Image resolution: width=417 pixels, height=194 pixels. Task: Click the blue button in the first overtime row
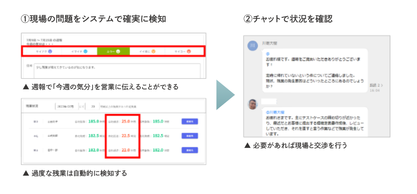coord(189,122)
